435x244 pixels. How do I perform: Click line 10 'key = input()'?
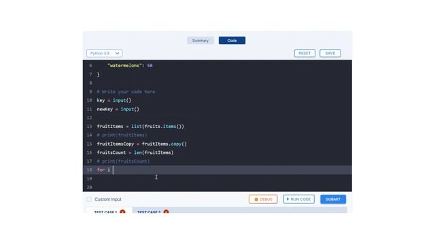tap(114, 100)
